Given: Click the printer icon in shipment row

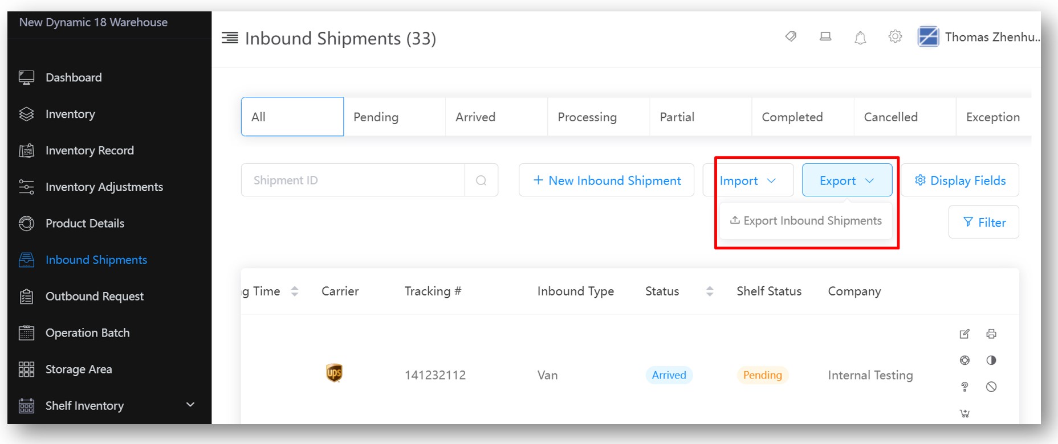Looking at the screenshot, I should point(991,334).
